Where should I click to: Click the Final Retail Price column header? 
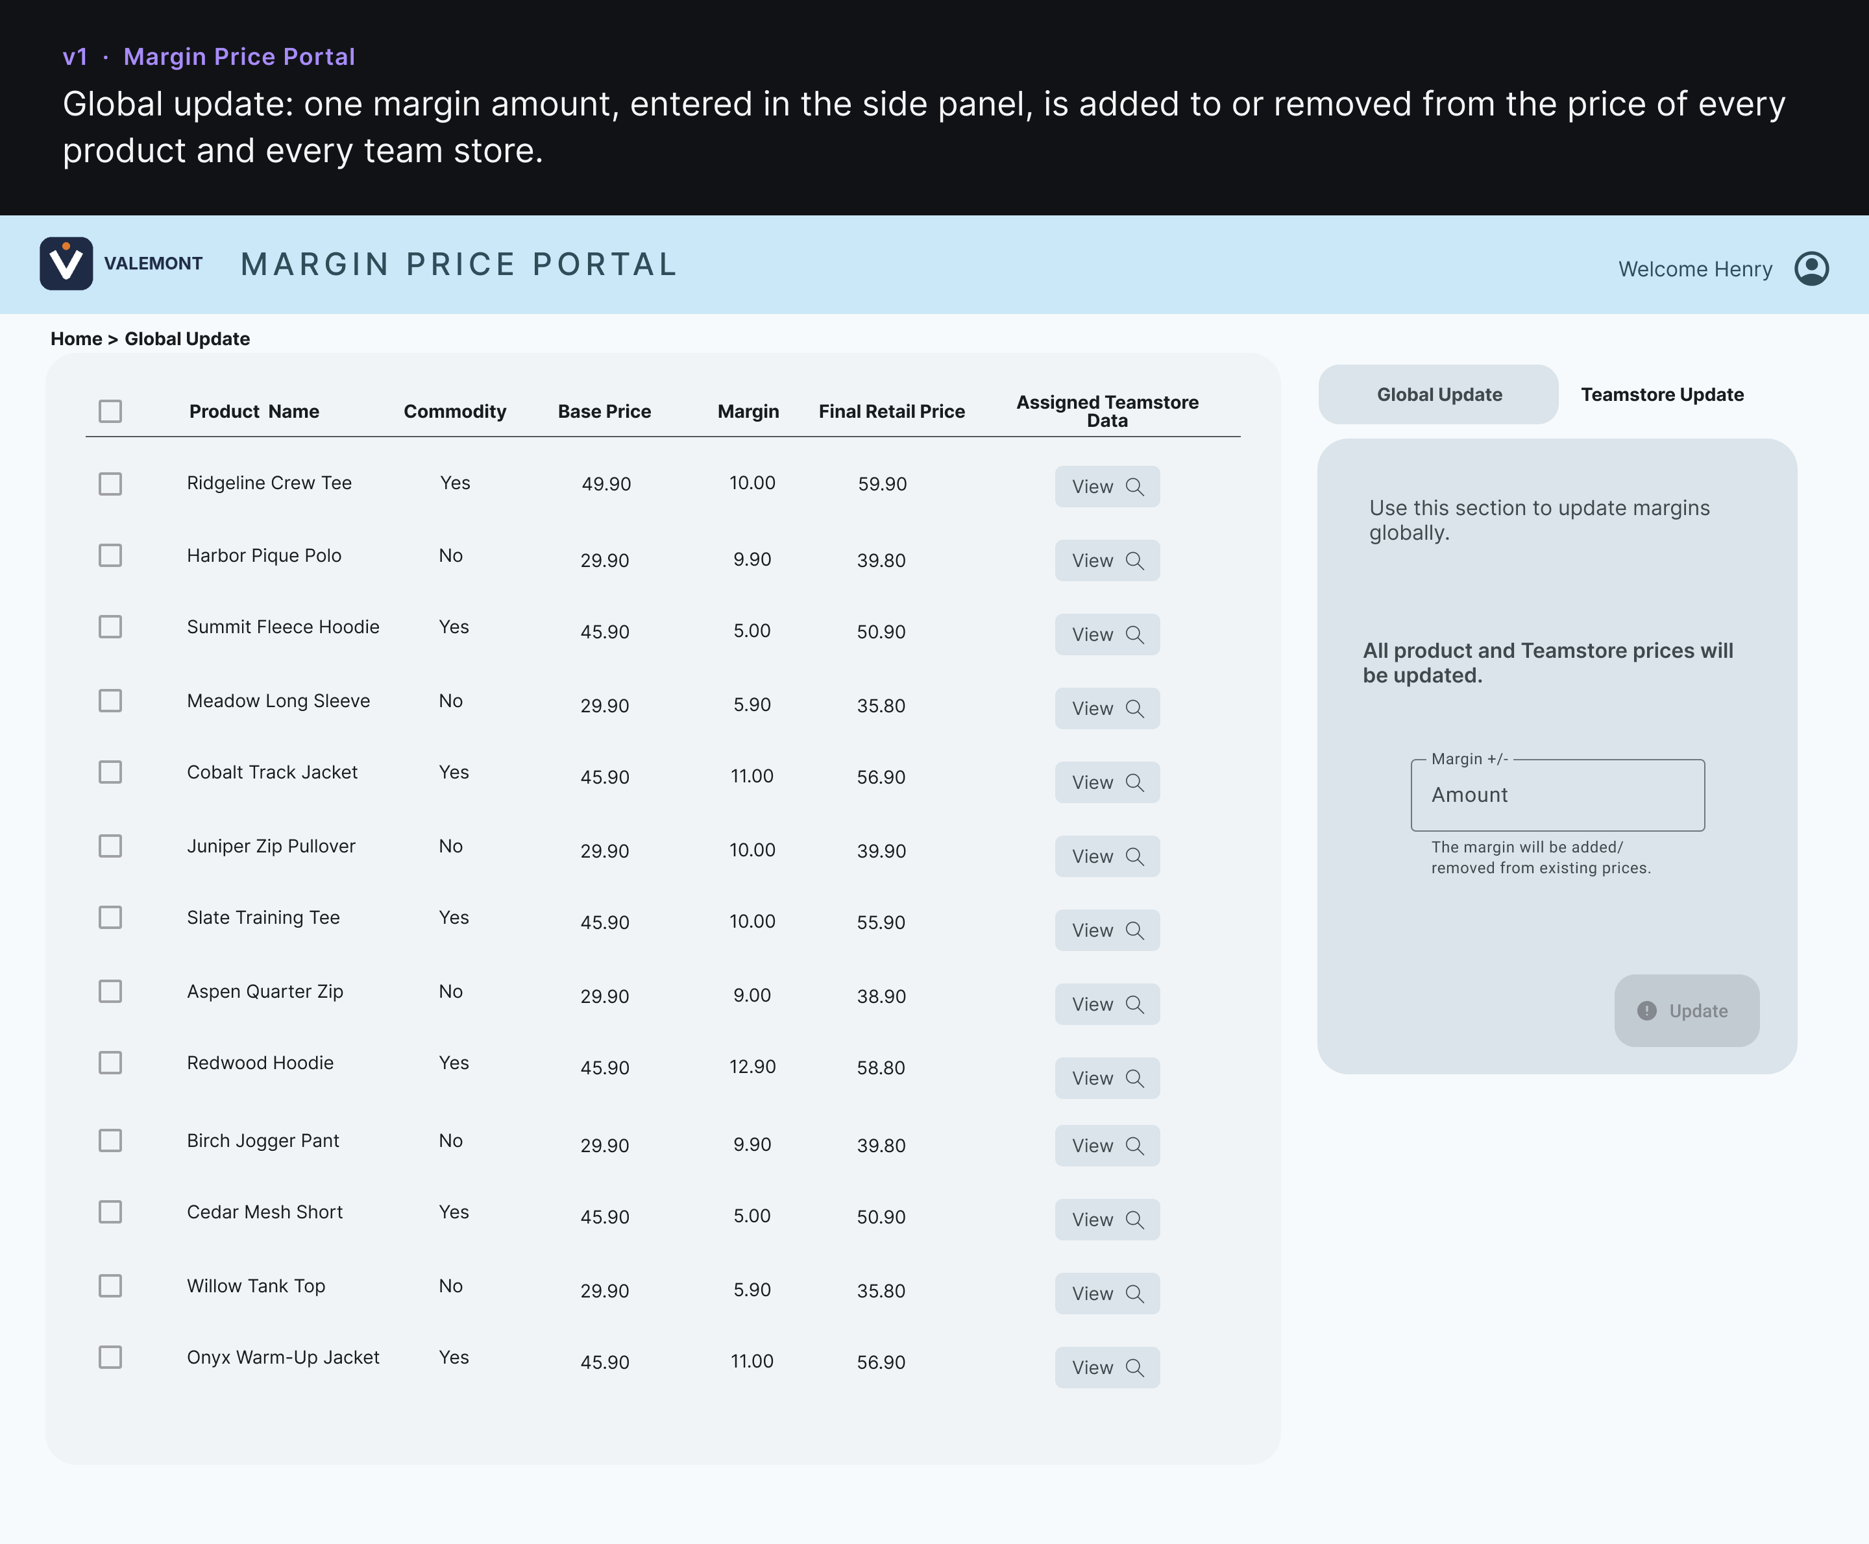coord(892,411)
